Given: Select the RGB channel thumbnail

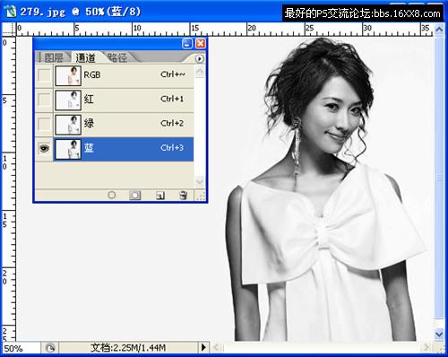Looking at the screenshot, I should click(x=68, y=76).
